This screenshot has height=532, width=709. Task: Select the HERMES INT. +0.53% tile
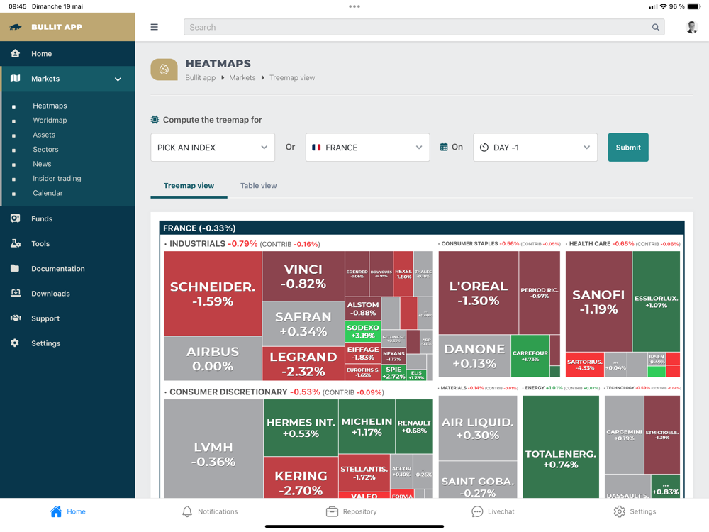tap(301, 428)
